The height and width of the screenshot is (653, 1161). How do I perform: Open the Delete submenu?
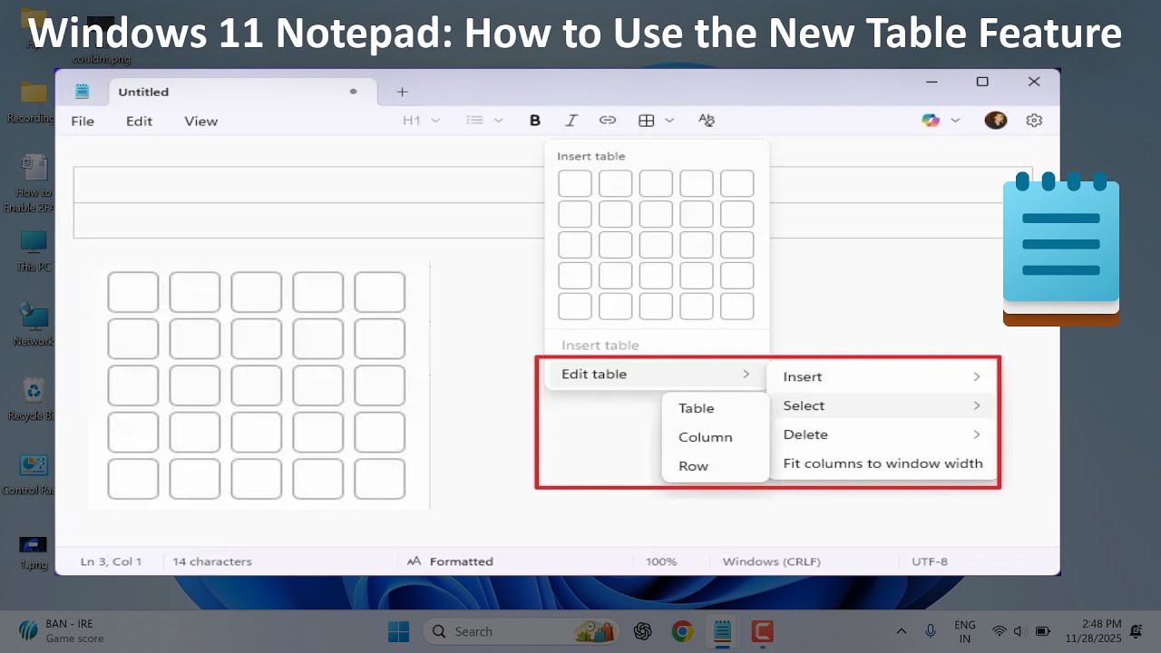click(882, 434)
